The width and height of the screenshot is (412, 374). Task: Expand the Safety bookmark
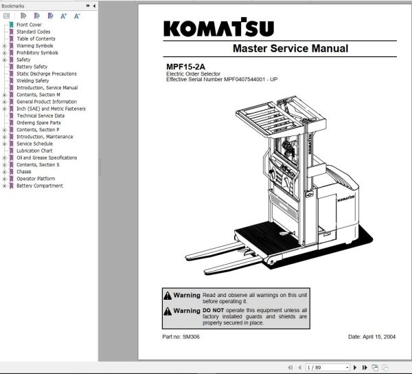(x=4, y=60)
